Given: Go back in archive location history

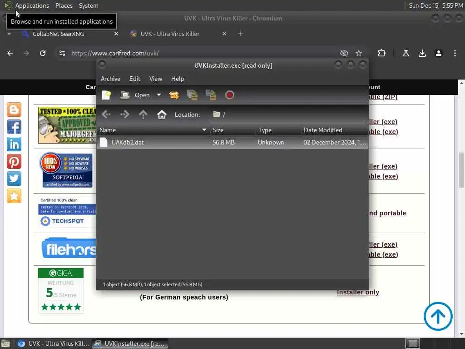Looking at the screenshot, I should [x=106, y=114].
